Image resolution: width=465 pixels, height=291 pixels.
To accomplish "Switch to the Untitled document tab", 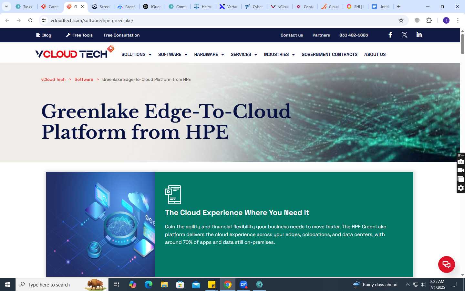I will [x=381, y=6].
